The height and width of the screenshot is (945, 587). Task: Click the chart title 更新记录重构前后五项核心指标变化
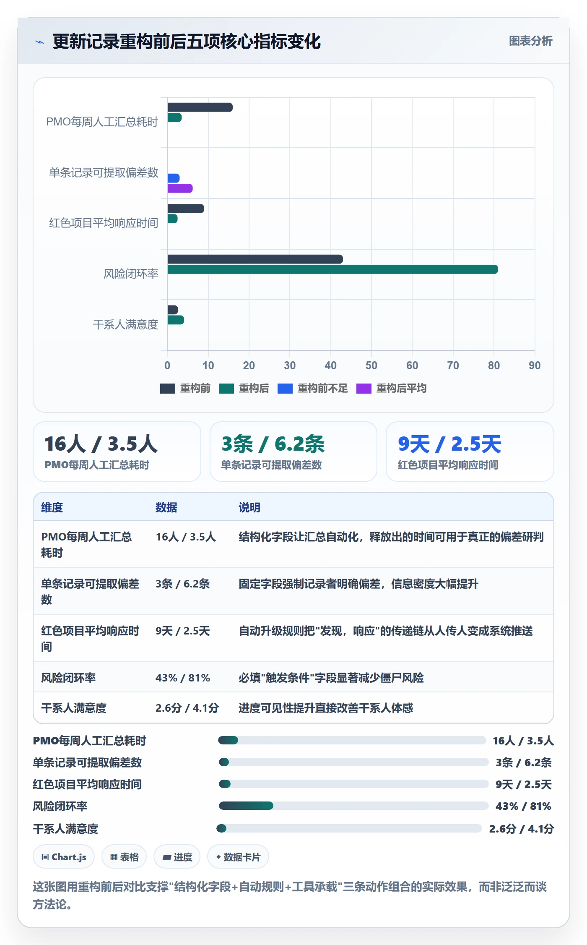[x=187, y=42]
